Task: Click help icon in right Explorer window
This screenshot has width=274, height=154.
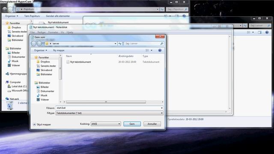Action: (x=267, y=33)
